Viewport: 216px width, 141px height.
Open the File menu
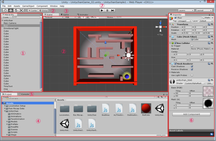click(x=4, y=6)
